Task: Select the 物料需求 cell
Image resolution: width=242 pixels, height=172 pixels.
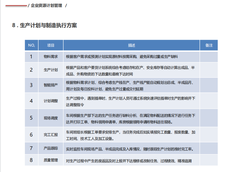Action: 51,57
